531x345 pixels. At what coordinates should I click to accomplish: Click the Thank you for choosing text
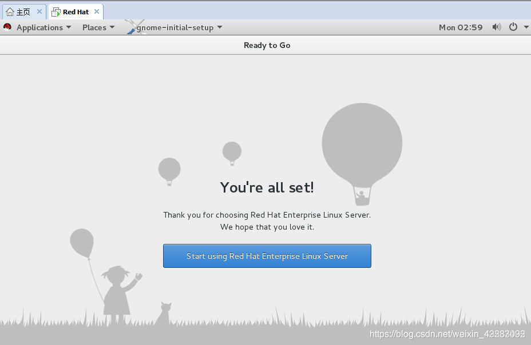coord(267,215)
